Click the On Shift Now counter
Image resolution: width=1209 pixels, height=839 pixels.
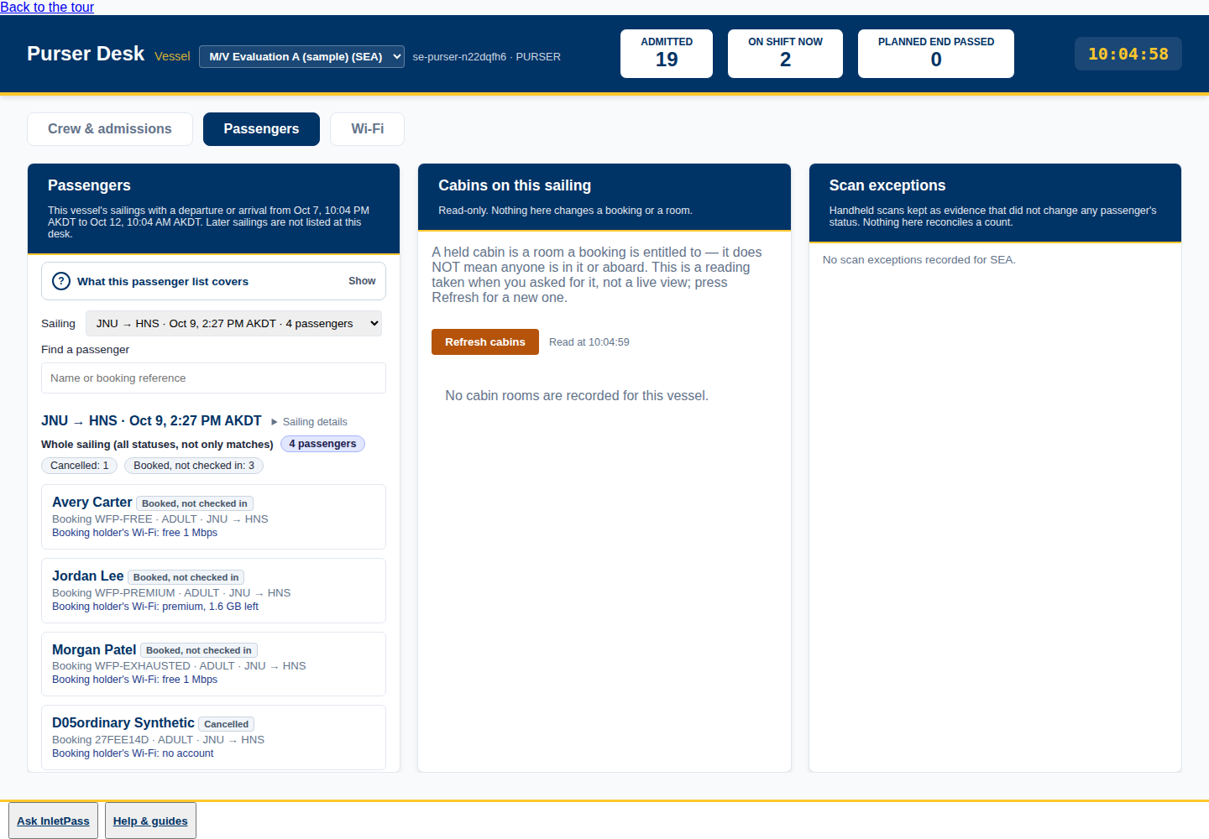785,54
